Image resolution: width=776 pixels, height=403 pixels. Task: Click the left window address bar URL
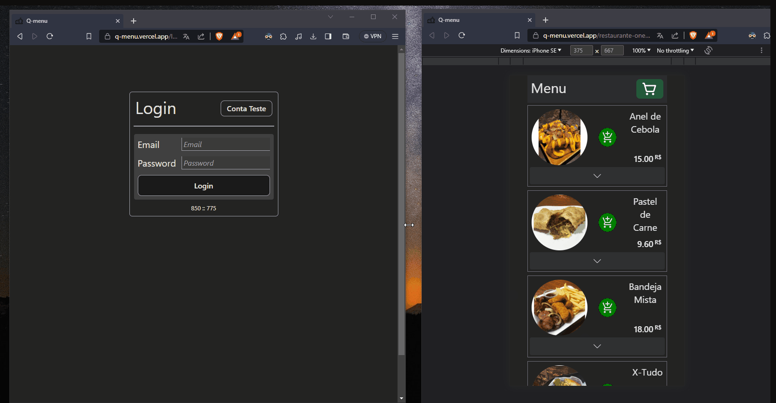146,36
